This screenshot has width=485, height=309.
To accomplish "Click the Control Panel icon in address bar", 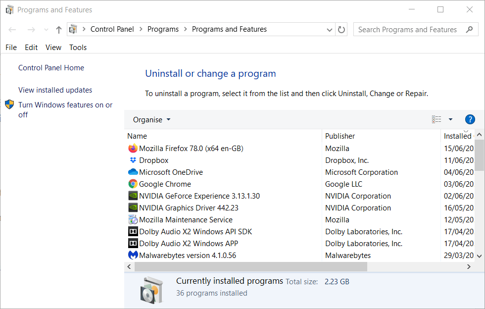I will [x=73, y=29].
